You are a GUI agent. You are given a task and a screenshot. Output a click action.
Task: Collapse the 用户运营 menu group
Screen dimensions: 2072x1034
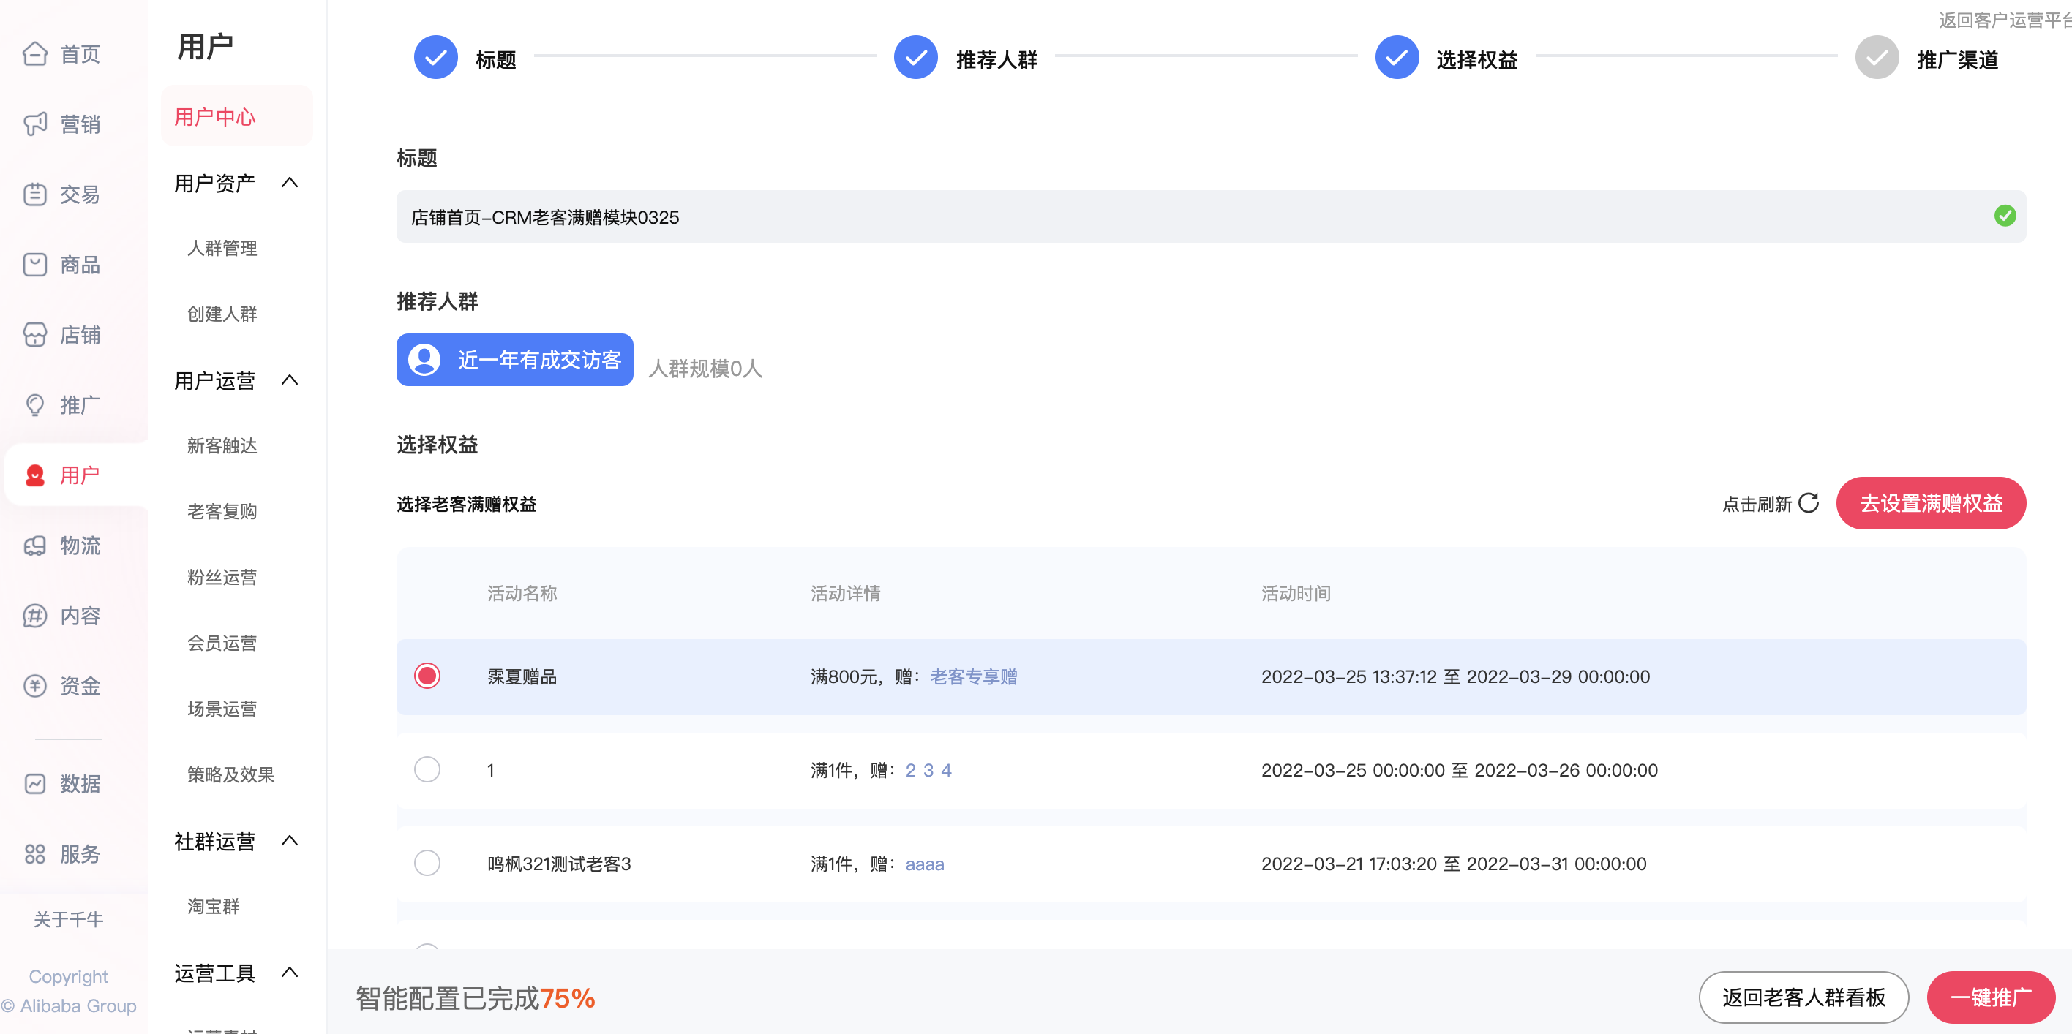290,380
